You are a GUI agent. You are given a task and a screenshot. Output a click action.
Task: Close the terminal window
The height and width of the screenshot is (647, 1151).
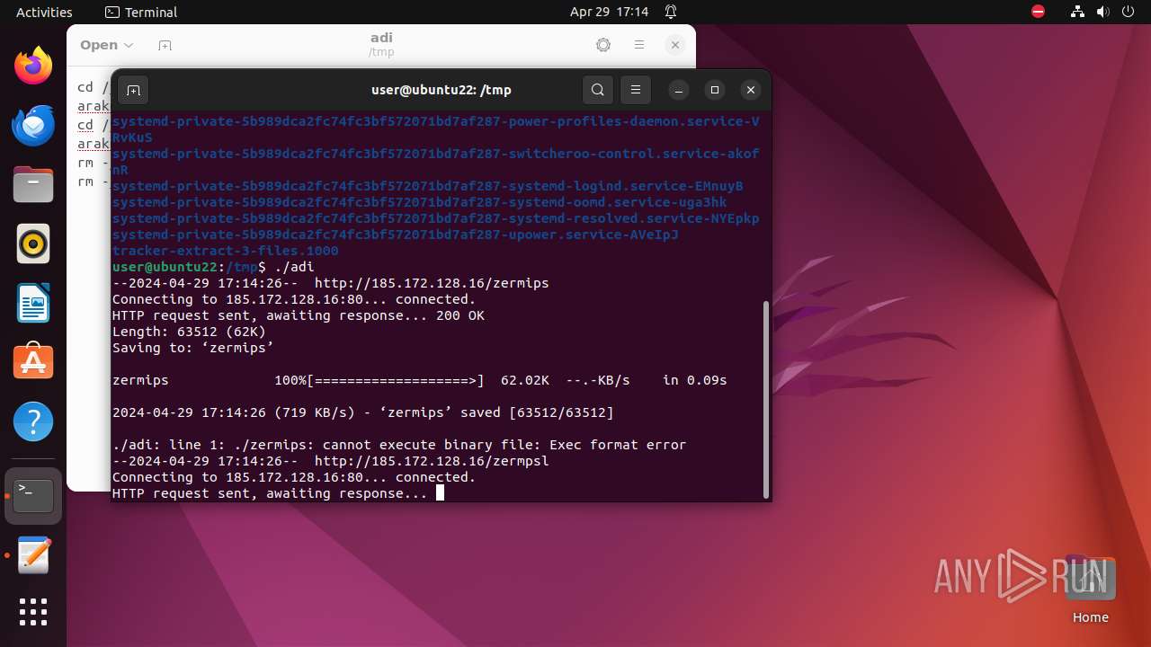coord(751,90)
